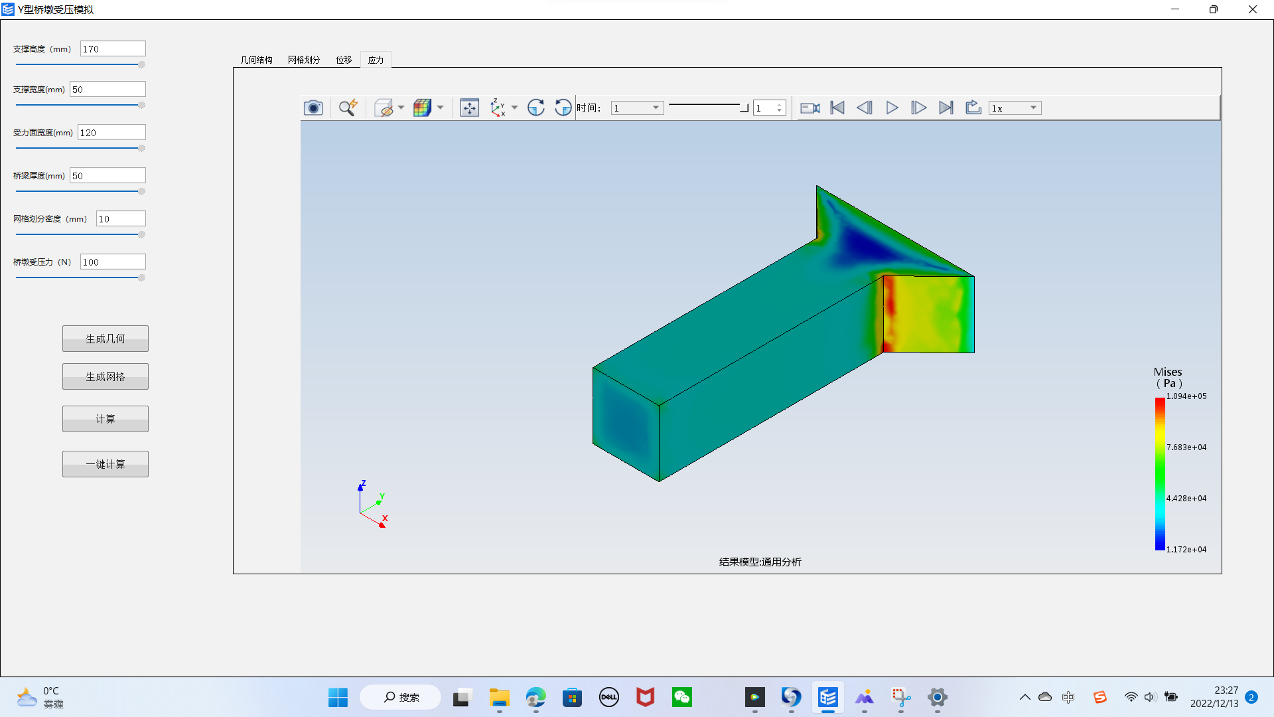The height and width of the screenshot is (717, 1274).
Task: Open the 1x playback speed dropdown
Action: pyautogui.click(x=1015, y=108)
